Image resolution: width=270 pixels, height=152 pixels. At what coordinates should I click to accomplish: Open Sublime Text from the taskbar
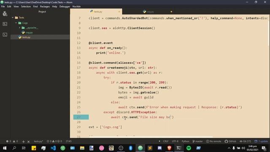pyautogui.click(x=150, y=148)
